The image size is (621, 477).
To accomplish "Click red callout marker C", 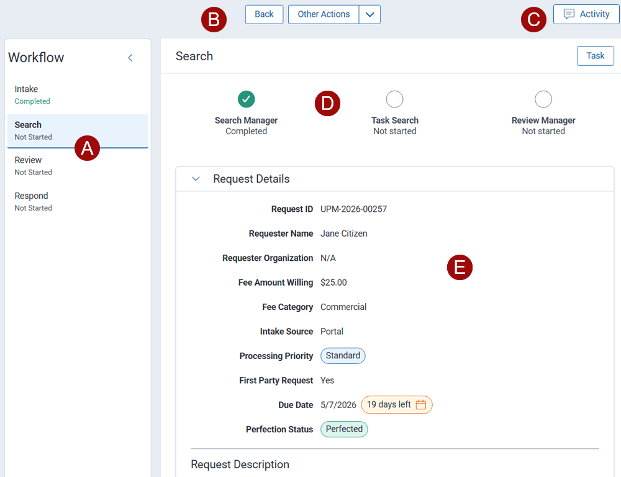I will point(533,20).
